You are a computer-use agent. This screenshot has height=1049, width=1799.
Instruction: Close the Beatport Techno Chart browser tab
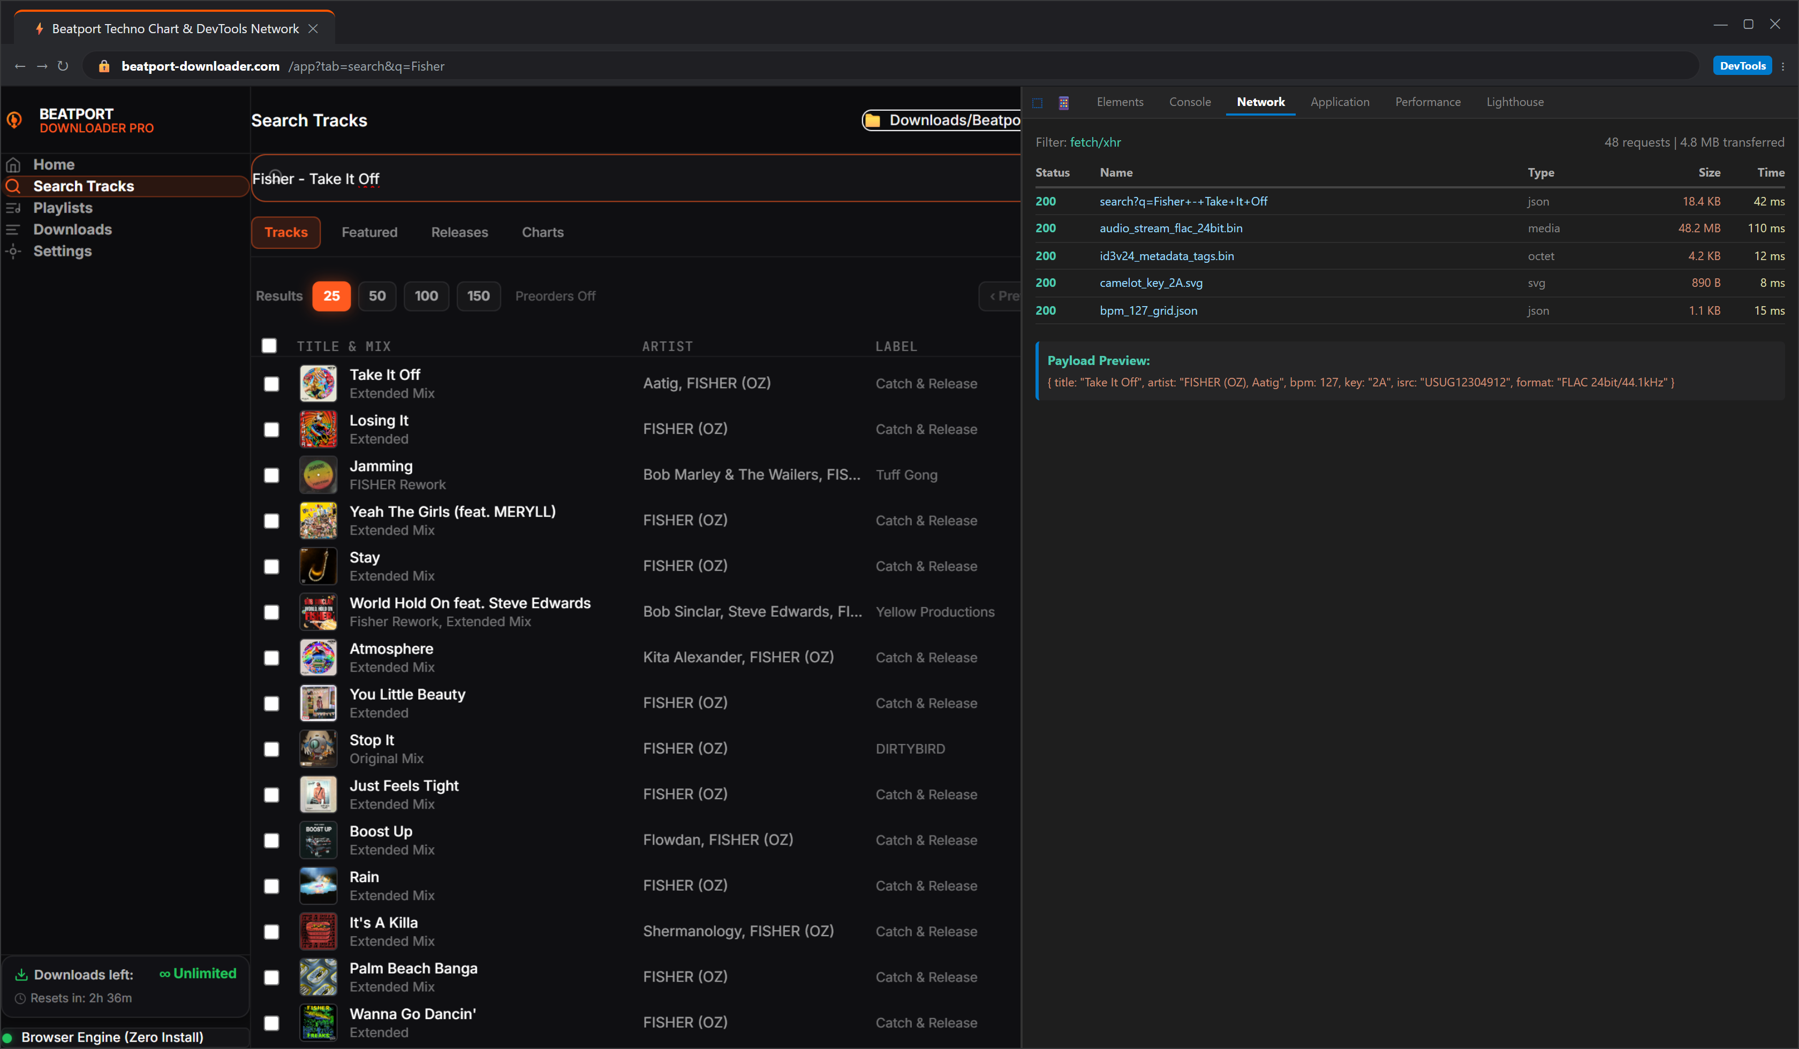313,28
